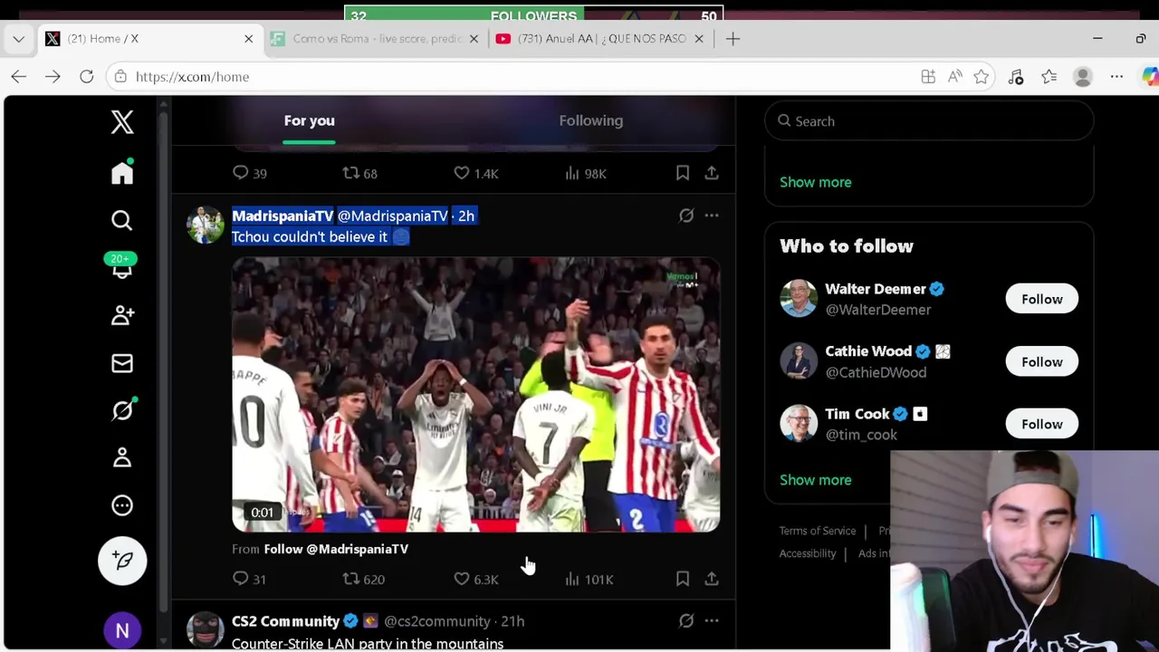Expand Show more under Who to follow

(x=816, y=480)
